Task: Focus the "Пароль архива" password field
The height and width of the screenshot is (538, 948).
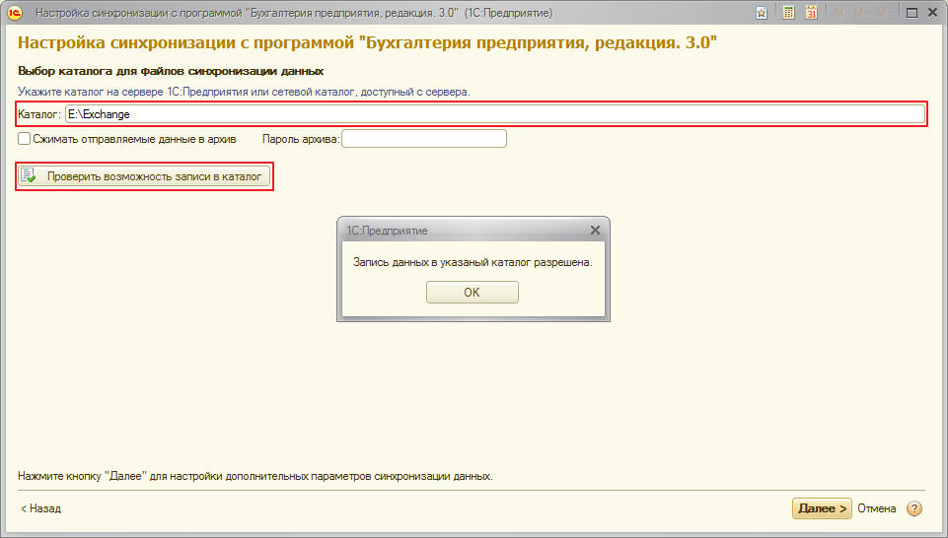Action: (423, 139)
